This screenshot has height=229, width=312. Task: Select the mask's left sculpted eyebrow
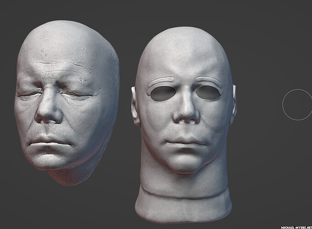161,81
